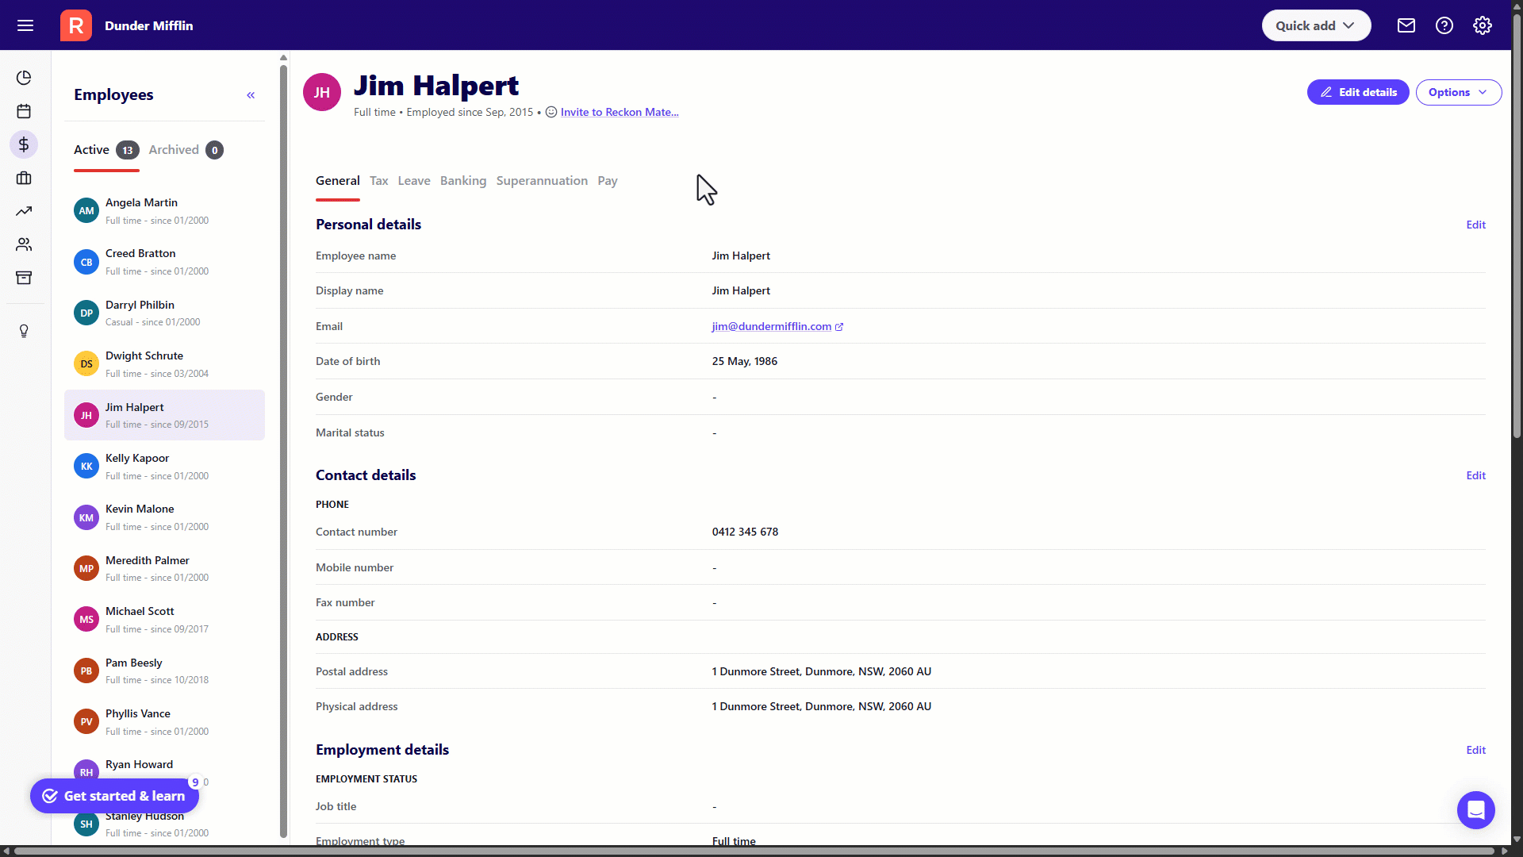
Task: Open the calendar sidebar icon
Action: tap(24, 111)
